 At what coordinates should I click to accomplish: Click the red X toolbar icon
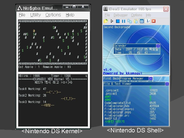pyautogui.click(x=154, y=21)
